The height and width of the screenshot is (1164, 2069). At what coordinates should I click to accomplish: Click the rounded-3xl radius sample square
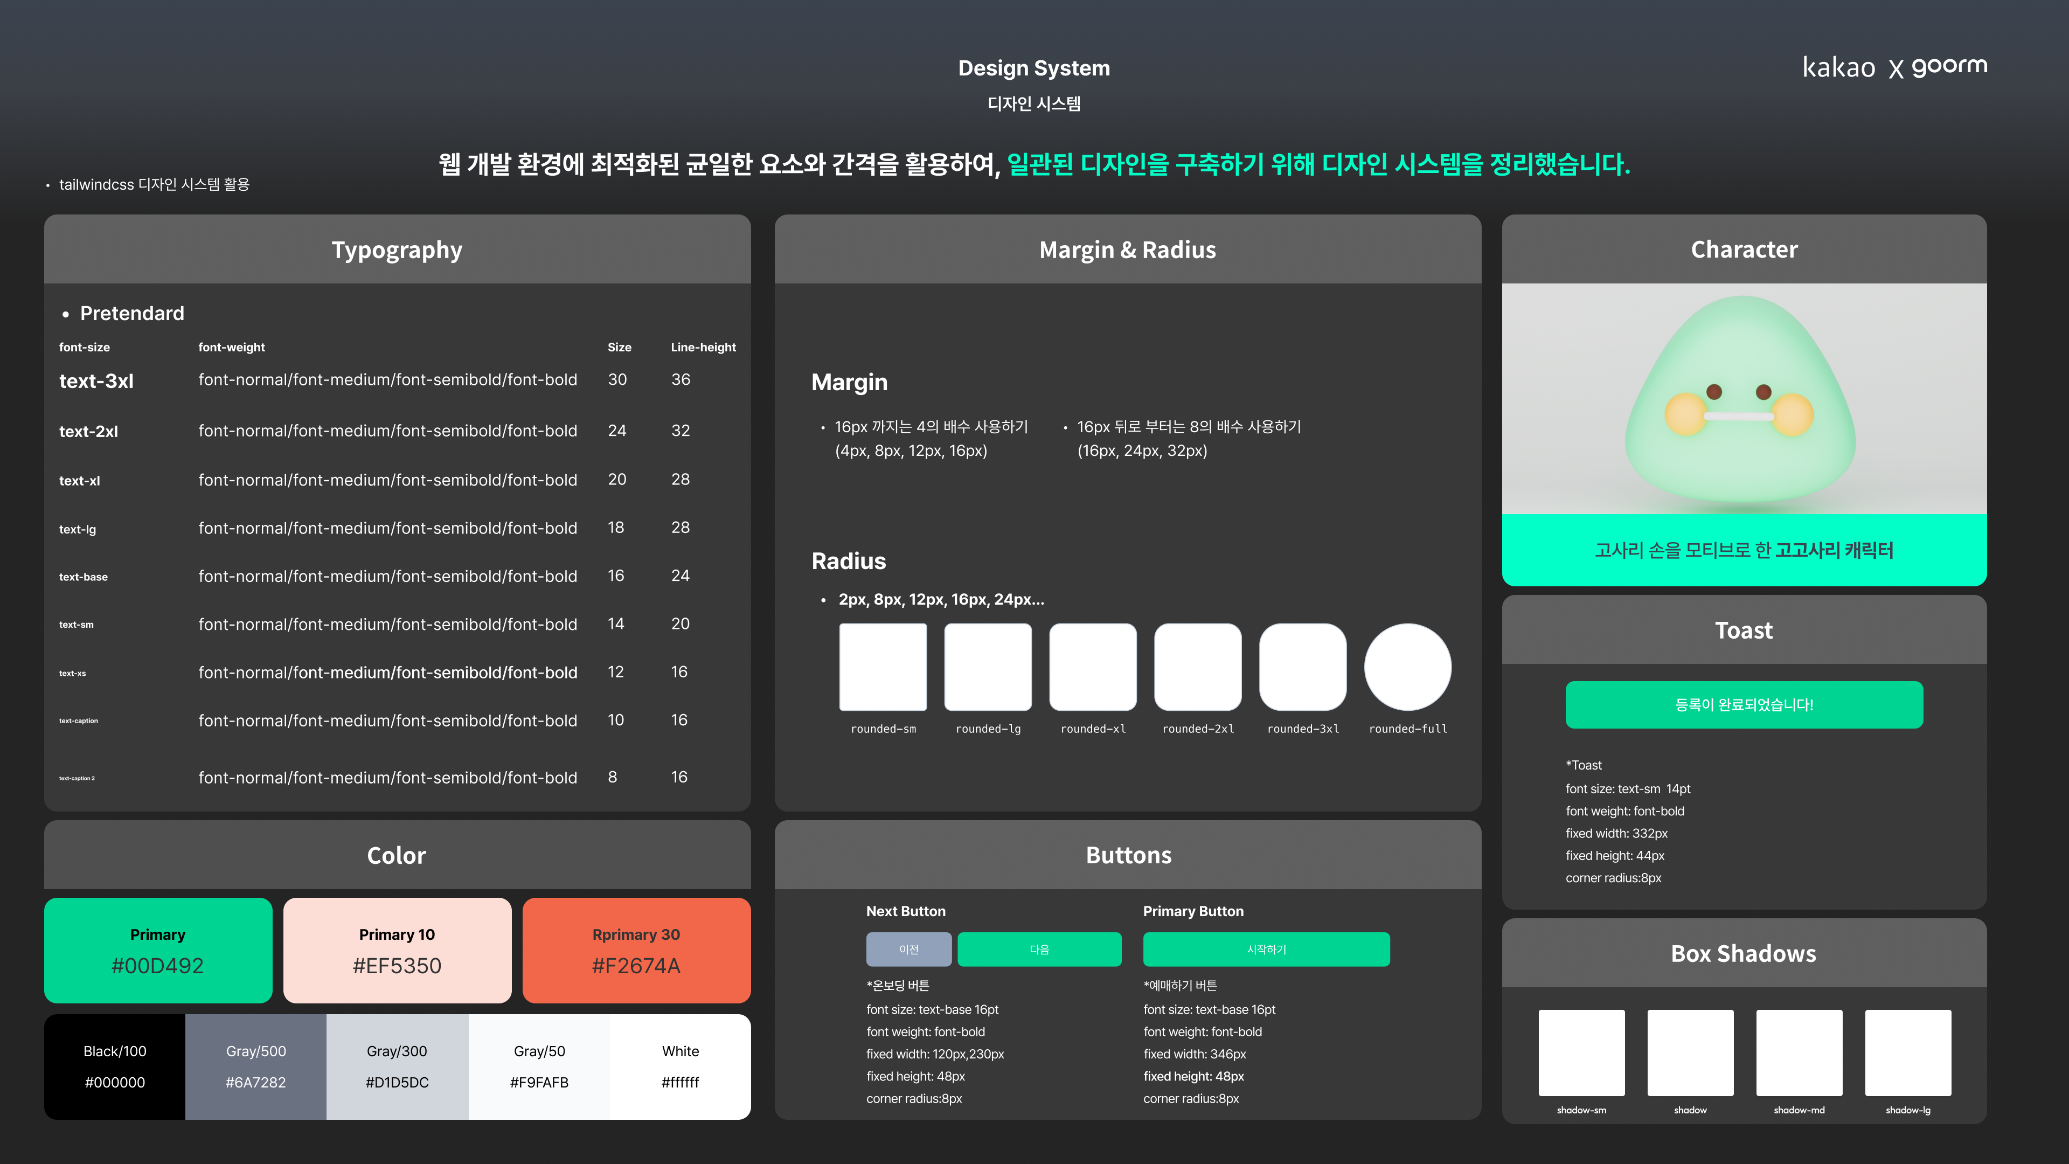1303,667
